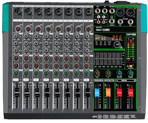
Task: Adjust the channel 7 green PAN knob
Action: (x=77, y=73)
